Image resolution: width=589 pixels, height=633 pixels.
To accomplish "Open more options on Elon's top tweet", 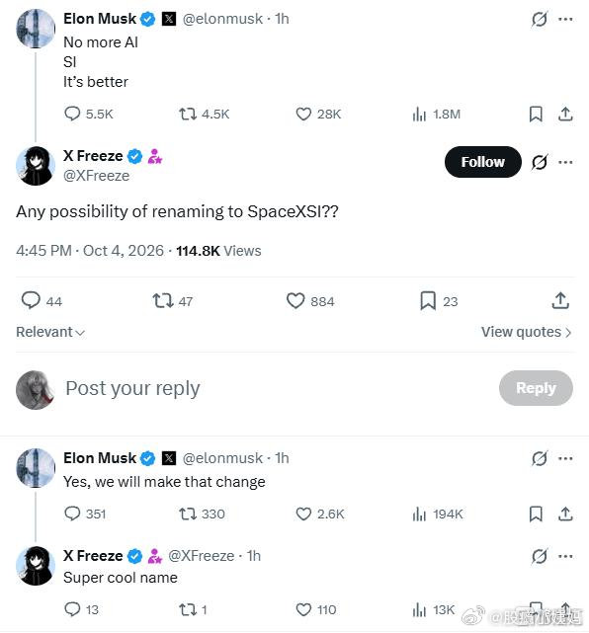I will click(x=565, y=19).
